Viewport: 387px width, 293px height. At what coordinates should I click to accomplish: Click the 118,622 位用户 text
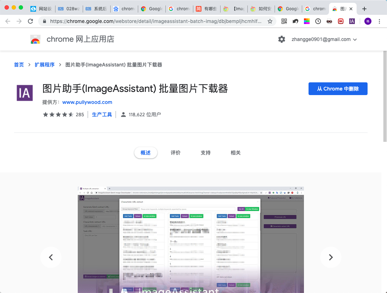click(x=145, y=115)
